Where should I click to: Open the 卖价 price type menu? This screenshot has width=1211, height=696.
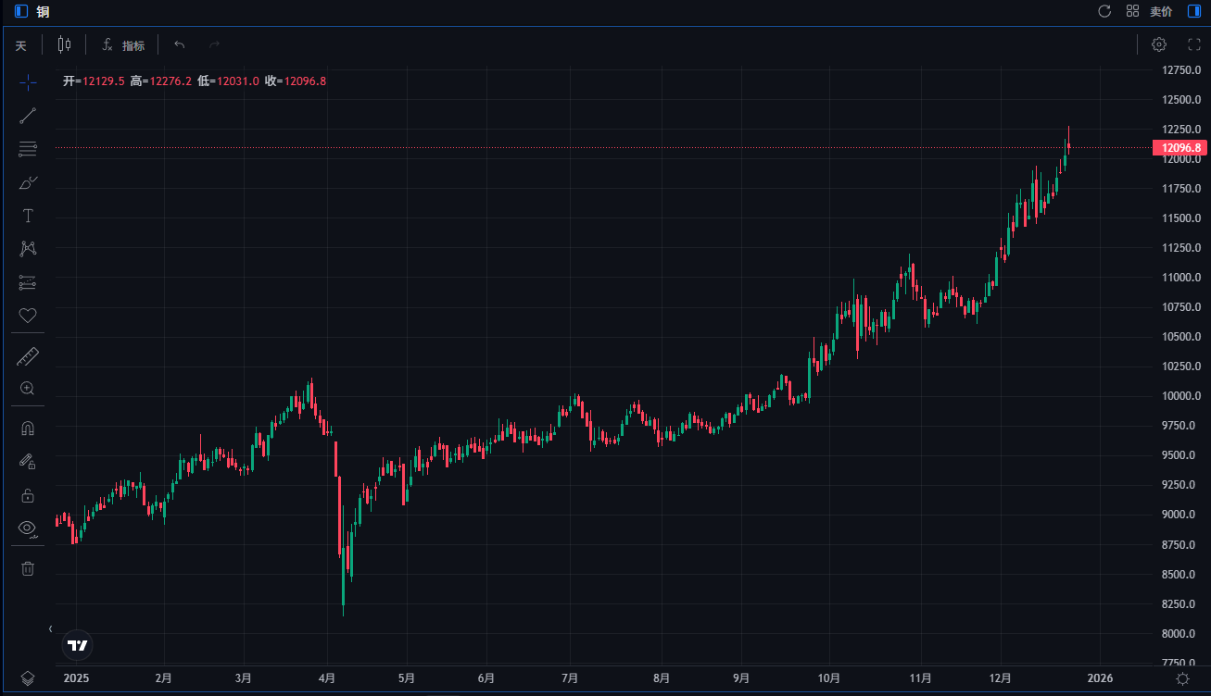pos(1161,11)
